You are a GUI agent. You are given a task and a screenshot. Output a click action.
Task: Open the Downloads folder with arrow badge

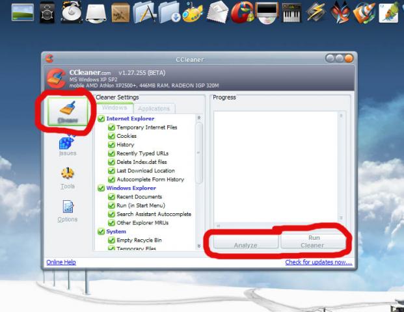coord(169,12)
